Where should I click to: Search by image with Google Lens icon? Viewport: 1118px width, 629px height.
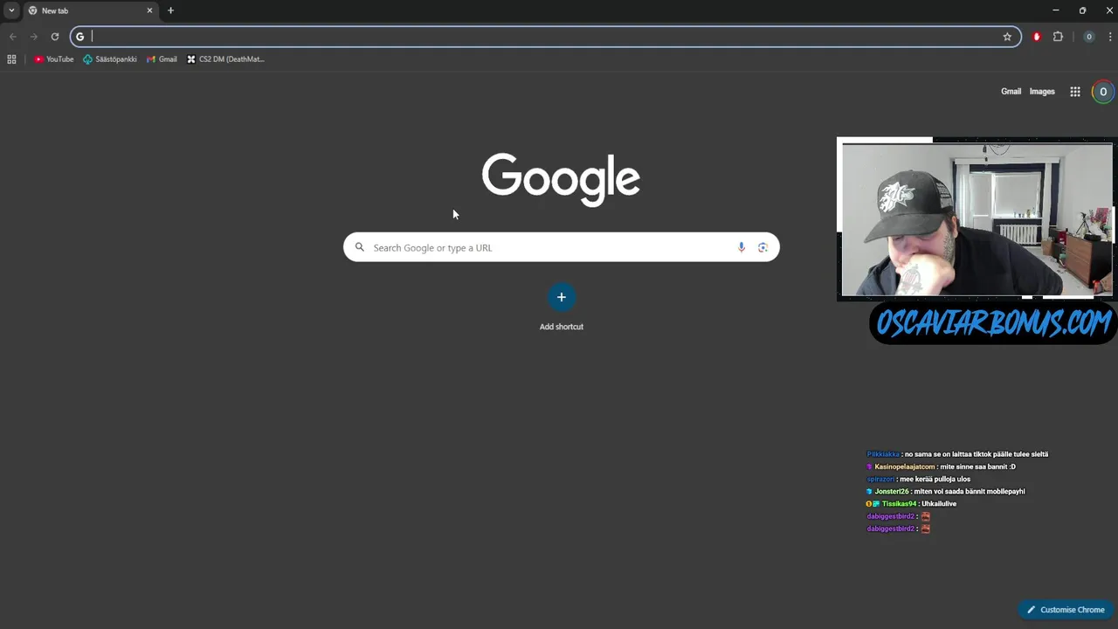coord(763,247)
